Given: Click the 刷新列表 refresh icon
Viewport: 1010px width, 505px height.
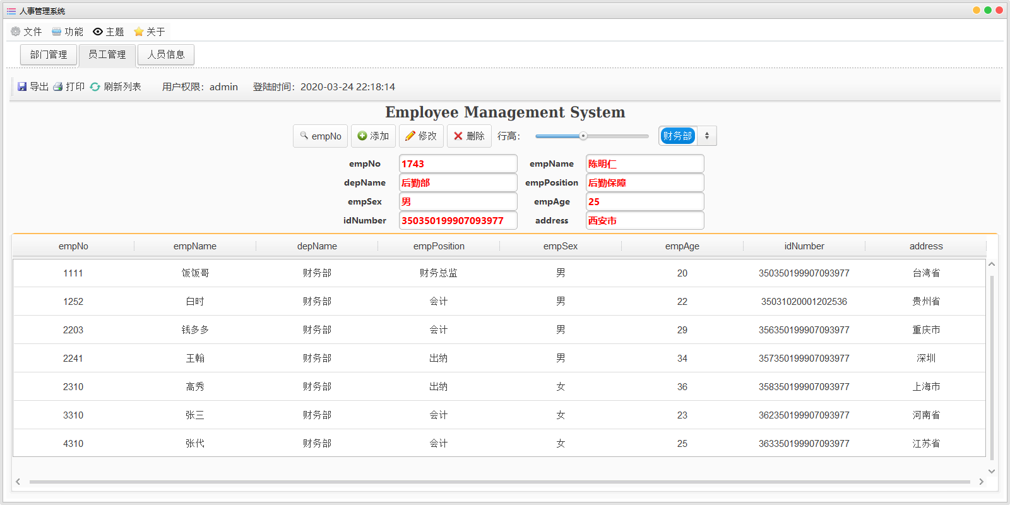Looking at the screenshot, I should tap(95, 86).
